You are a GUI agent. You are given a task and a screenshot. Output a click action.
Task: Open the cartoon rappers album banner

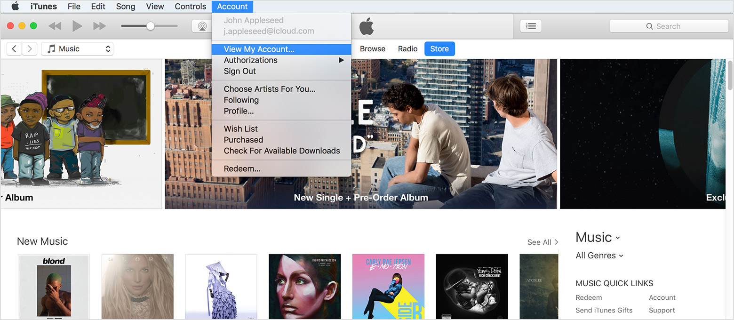(x=81, y=134)
